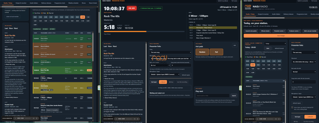Play local monitor audio in Presenter Studio

[117, 119]
